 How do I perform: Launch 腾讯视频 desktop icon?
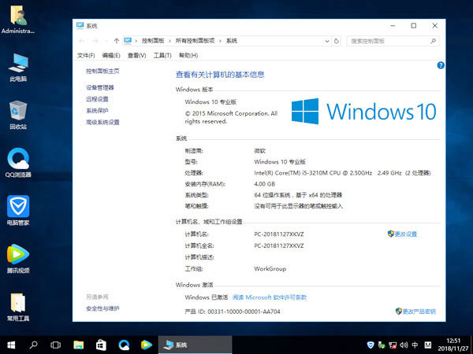[x=18, y=258]
